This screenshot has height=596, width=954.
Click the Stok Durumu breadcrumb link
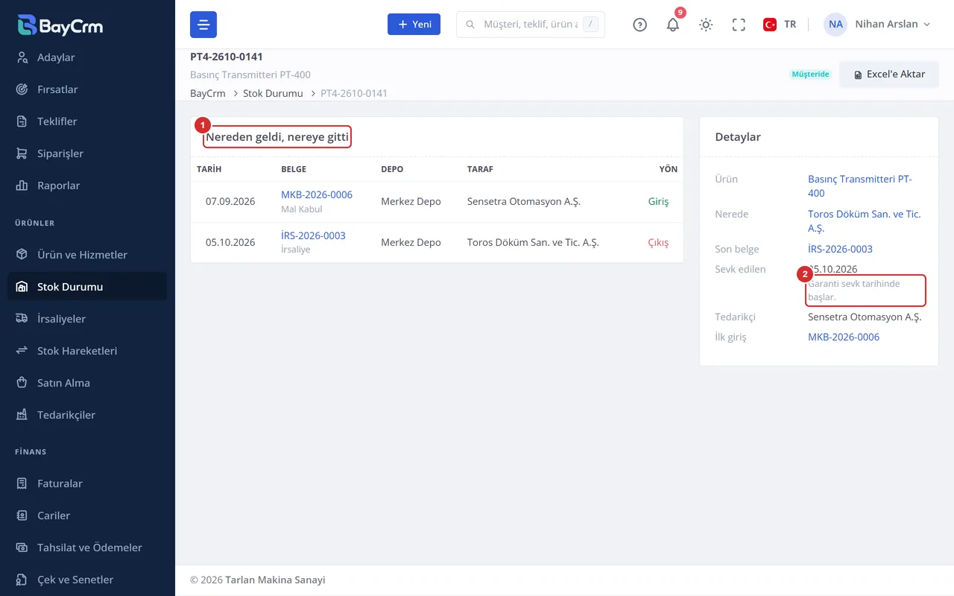tap(273, 93)
